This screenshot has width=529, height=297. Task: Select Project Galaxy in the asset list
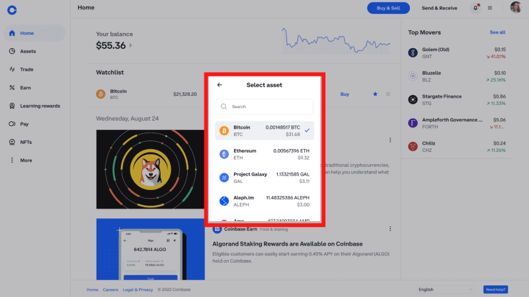pyautogui.click(x=264, y=178)
